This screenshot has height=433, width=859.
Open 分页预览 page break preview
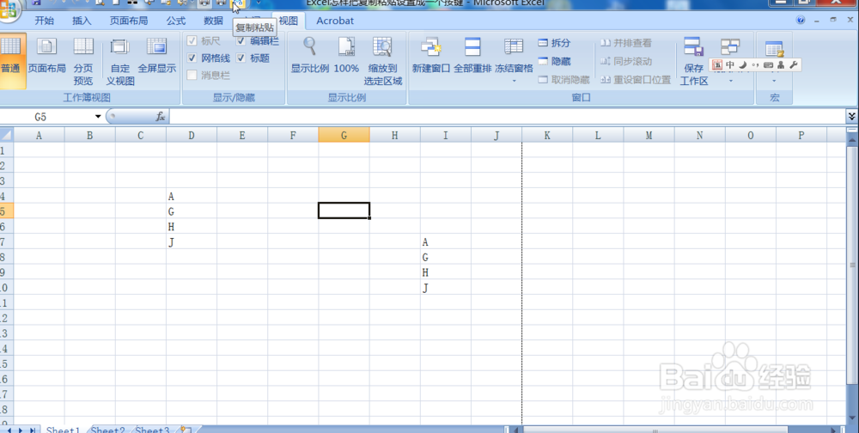click(83, 60)
